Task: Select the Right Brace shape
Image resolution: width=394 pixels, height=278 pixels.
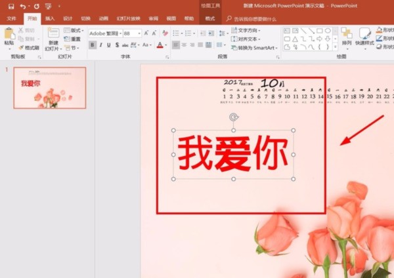Action: pyautogui.click(x=328, y=47)
